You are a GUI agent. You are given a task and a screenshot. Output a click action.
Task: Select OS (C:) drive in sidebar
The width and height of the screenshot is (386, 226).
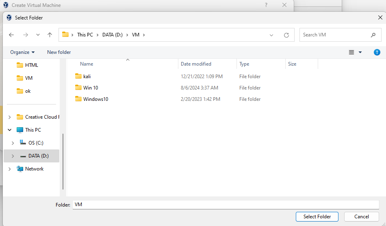tap(31, 143)
